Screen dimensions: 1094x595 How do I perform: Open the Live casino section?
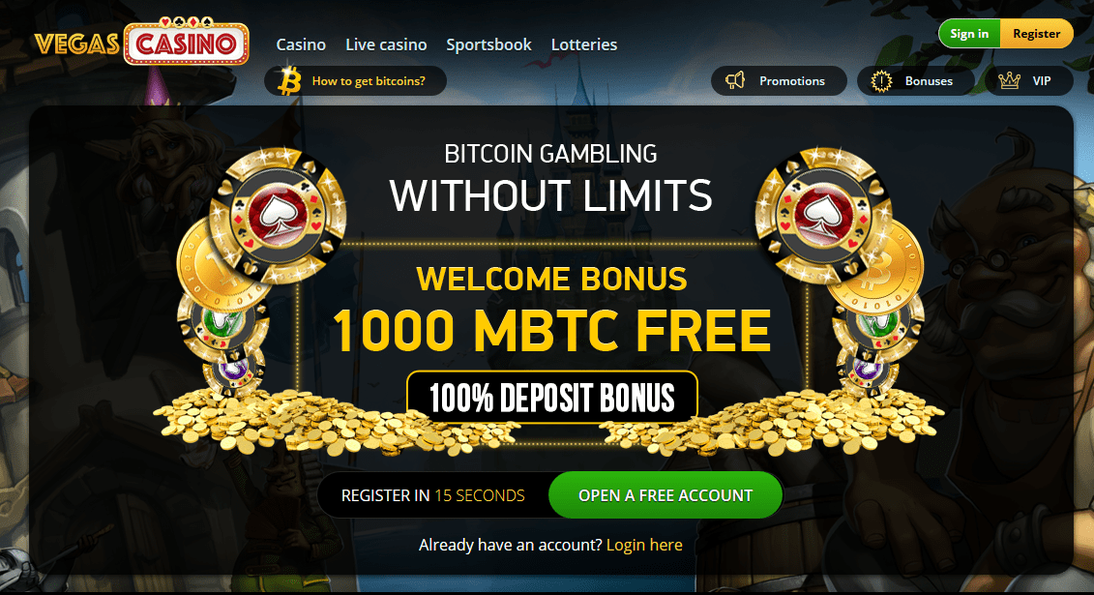coord(386,45)
